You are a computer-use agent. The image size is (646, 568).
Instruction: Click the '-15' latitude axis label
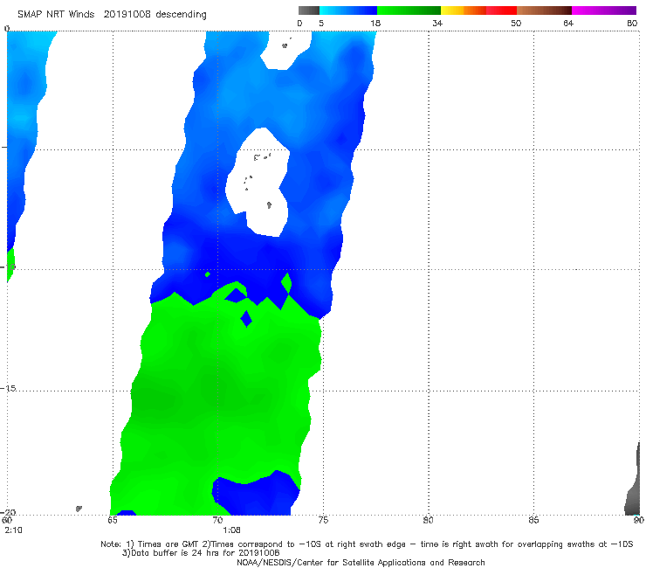pyautogui.click(x=8, y=388)
